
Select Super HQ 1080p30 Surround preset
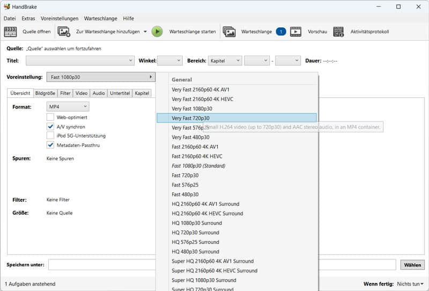tap(236, 280)
